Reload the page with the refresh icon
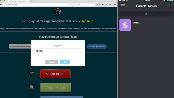Image resolution: width=174 pixels, height=98 pixels. click(x=70, y=5)
